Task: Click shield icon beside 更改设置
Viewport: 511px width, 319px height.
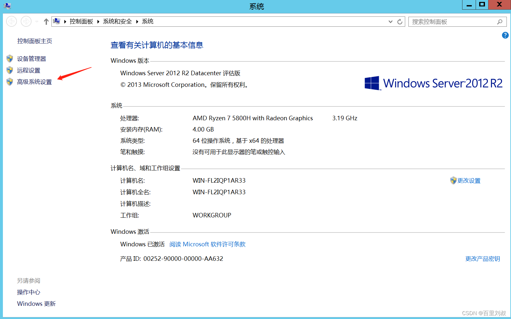Action: tap(453, 180)
